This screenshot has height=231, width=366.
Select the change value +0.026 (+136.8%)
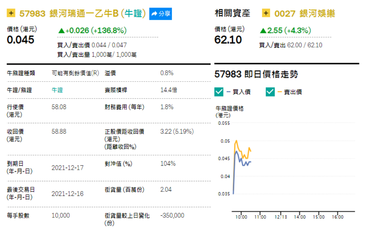click(92, 30)
